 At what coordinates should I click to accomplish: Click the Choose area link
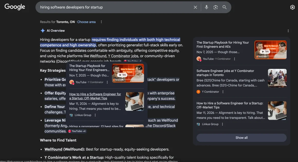click(x=86, y=22)
